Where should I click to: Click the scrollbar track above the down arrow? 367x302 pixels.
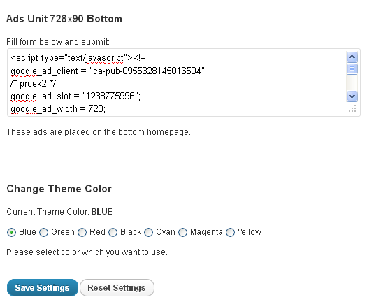click(352, 83)
